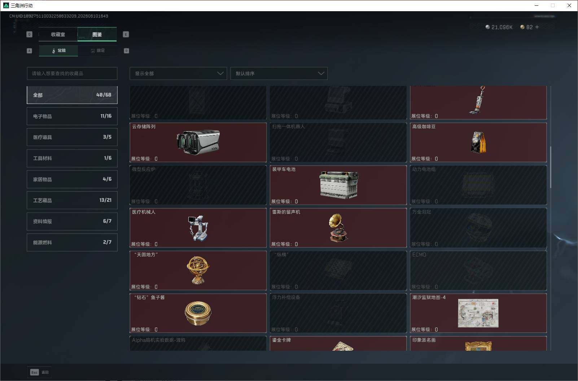
Task: Focus the 请输入想要查找的收藏品 search field
Action: [72, 73]
